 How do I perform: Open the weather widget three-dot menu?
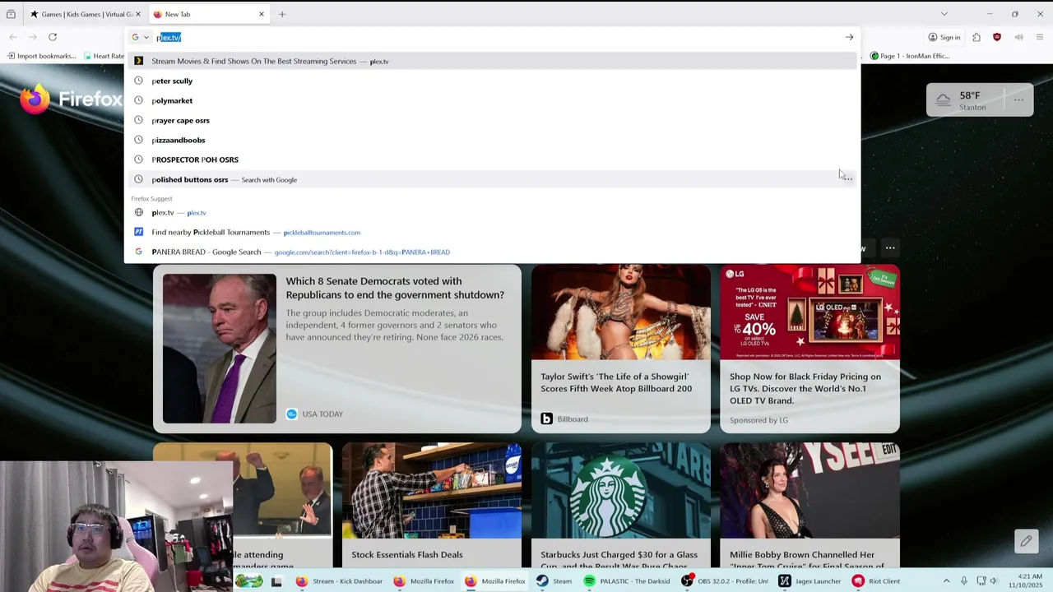click(x=1018, y=100)
